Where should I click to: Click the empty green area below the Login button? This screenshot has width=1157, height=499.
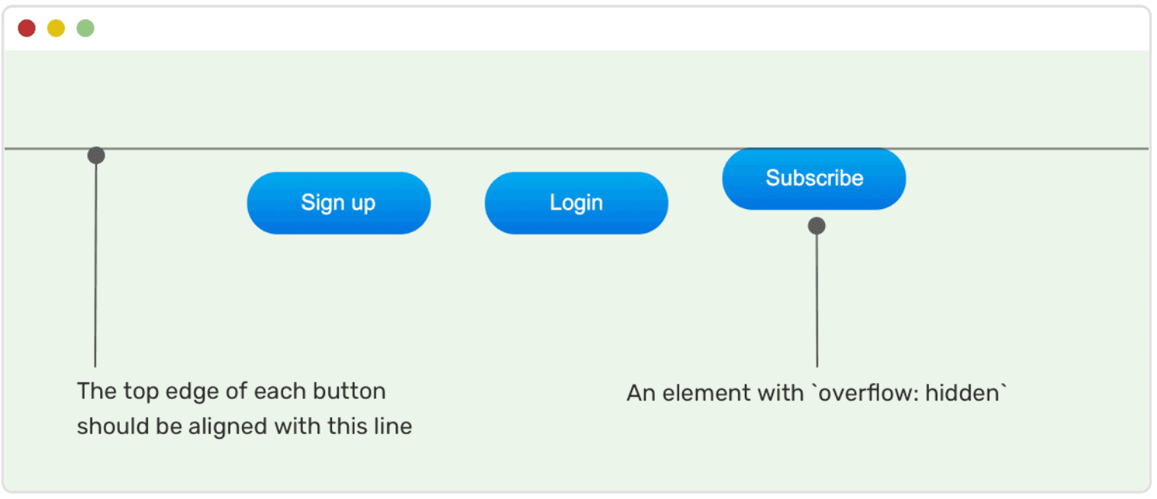[576, 305]
